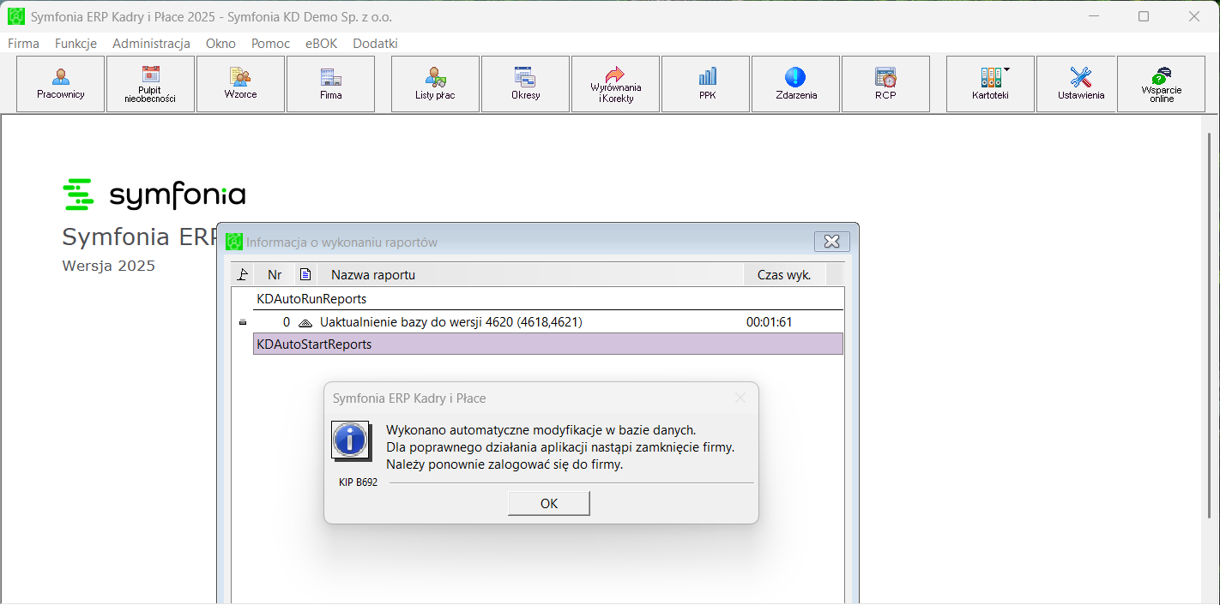This screenshot has width=1220, height=605.
Task: Open Zdarzenia from the toolbar
Action: [x=796, y=84]
